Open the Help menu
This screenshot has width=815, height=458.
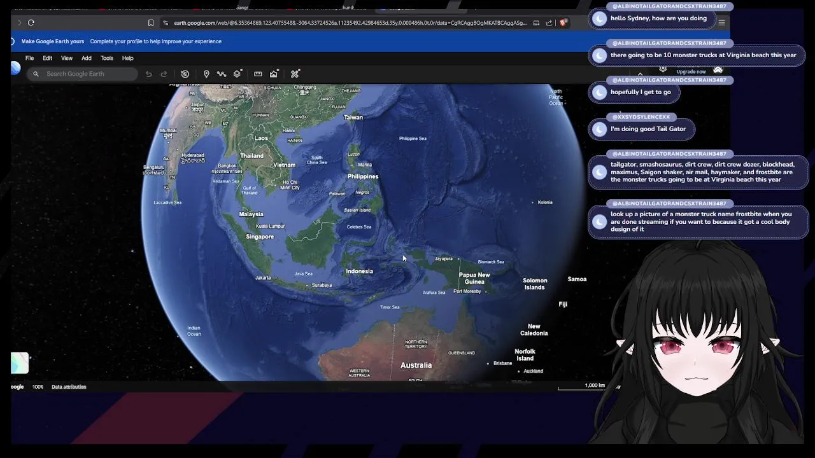[127, 58]
